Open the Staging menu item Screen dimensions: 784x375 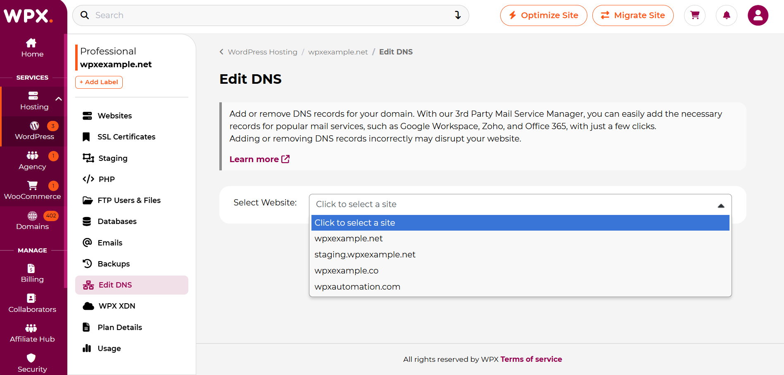[132, 158]
